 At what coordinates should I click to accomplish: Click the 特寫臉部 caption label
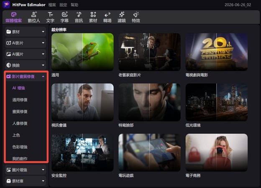[126, 125]
